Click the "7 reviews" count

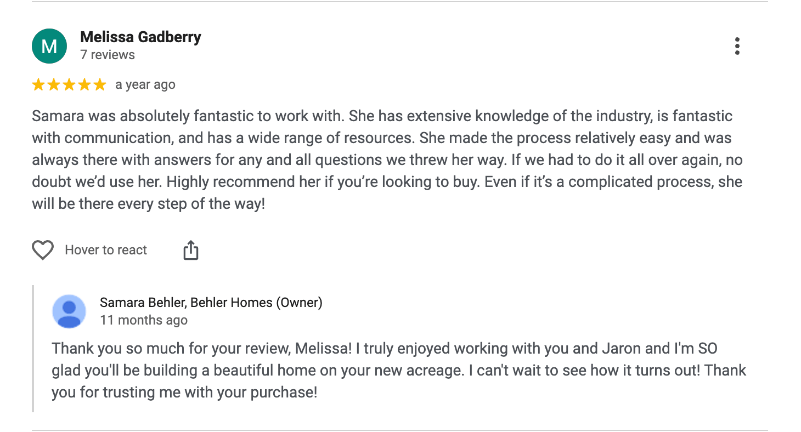[108, 55]
